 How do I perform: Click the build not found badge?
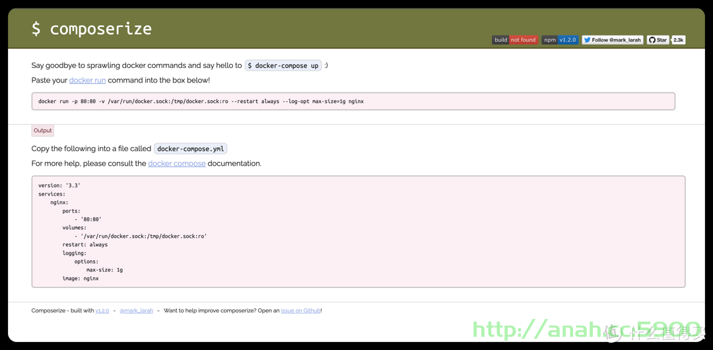[x=515, y=40]
